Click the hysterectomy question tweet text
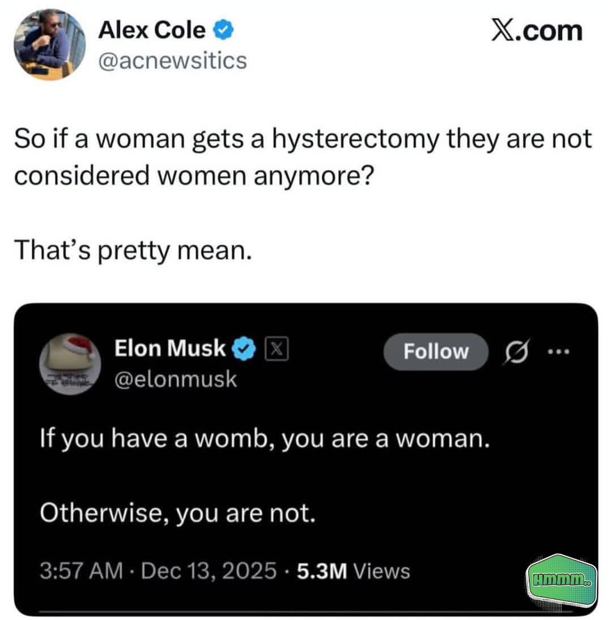Screen dimensions: 612x620 pyautogui.click(x=303, y=157)
